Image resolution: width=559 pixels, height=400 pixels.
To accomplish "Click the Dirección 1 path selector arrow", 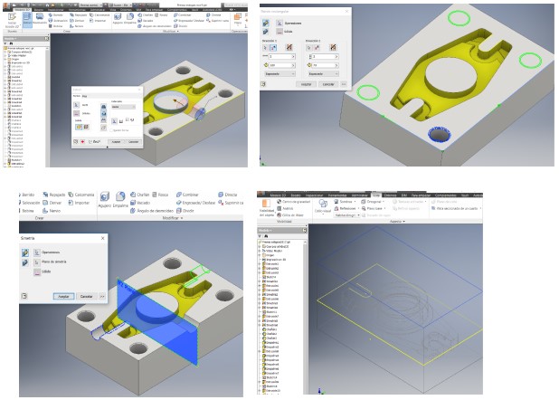I will tap(265, 48).
